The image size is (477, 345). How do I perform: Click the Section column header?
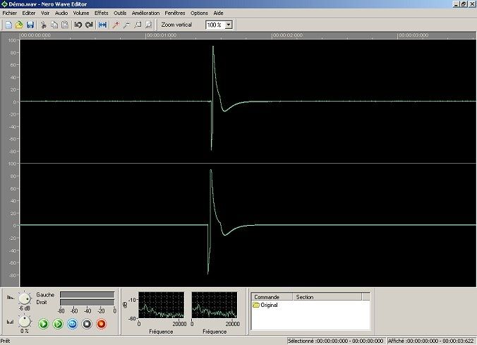point(327,297)
